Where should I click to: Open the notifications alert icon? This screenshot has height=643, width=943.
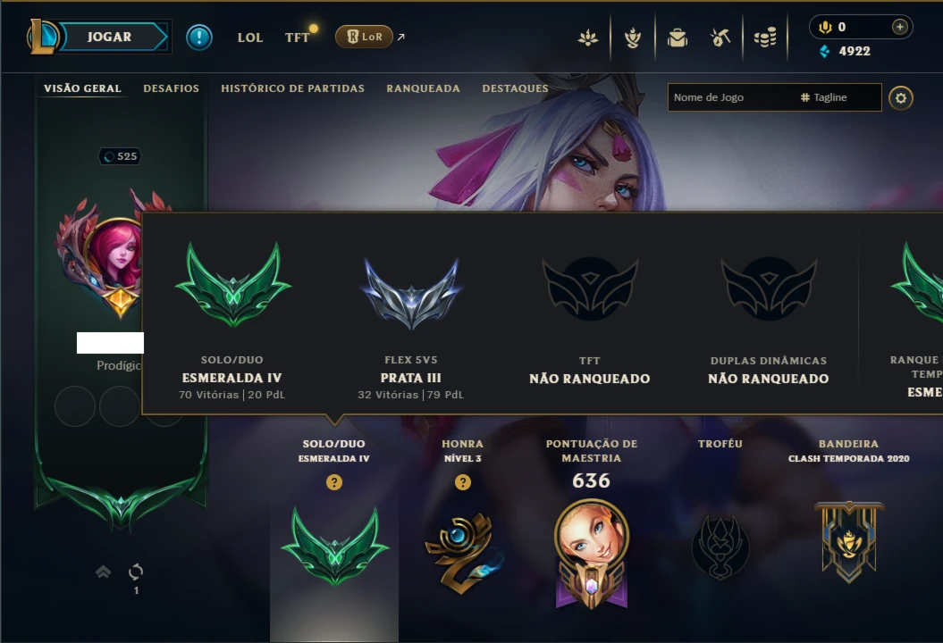199,38
